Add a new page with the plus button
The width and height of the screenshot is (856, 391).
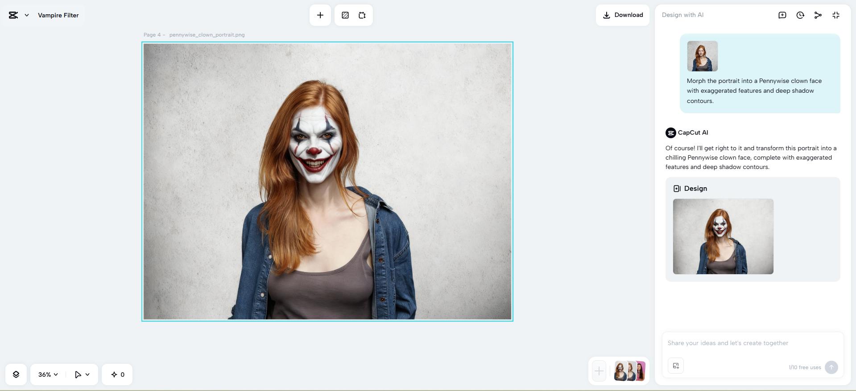tap(599, 371)
